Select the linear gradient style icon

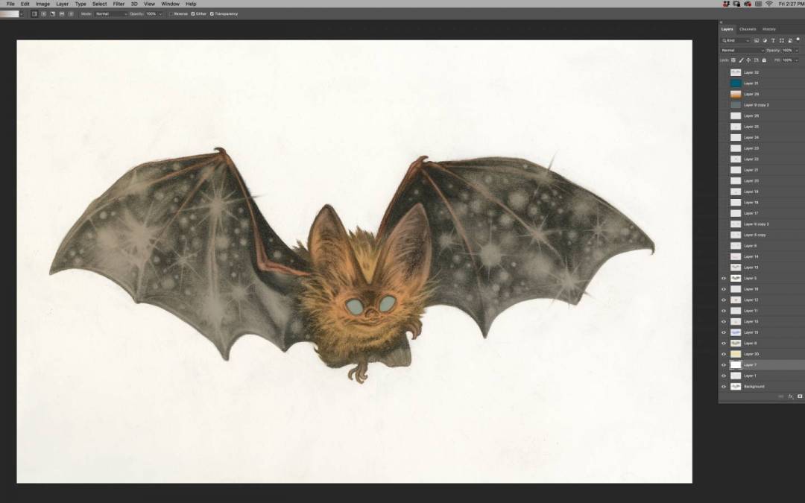(x=34, y=13)
